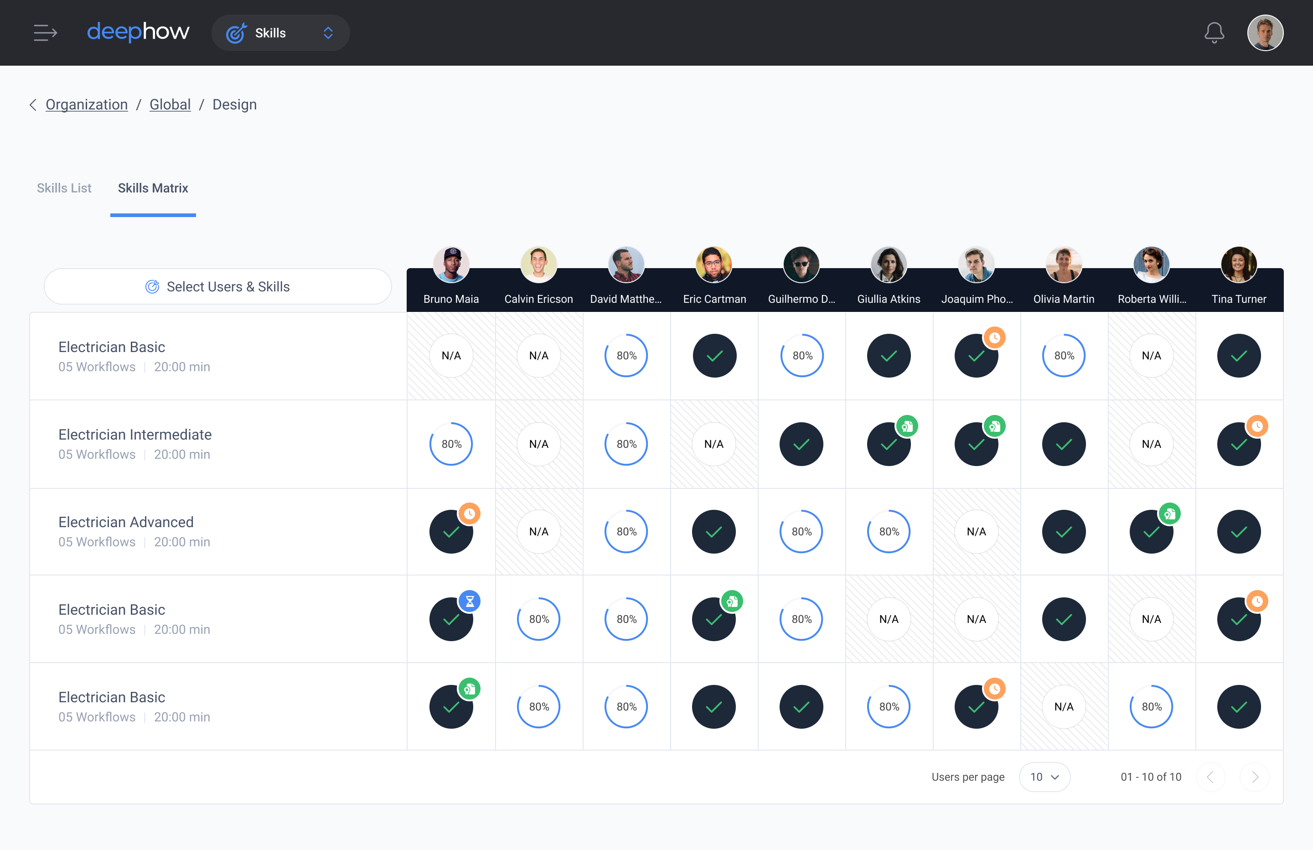The width and height of the screenshot is (1313, 850).
Task: Click David's 80% progress ring in first row
Action: pyautogui.click(x=626, y=355)
